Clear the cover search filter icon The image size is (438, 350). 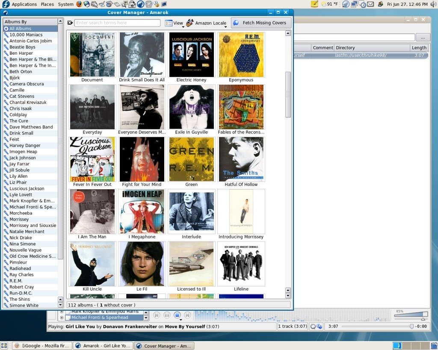click(x=70, y=23)
